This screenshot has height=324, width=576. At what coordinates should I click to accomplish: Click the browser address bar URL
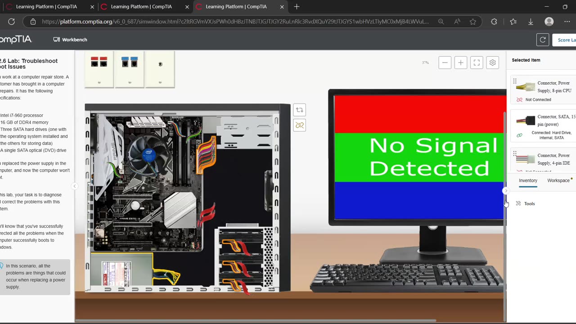pos(235,22)
